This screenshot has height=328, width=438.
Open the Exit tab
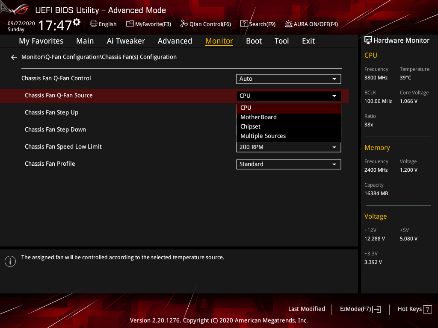pyautogui.click(x=308, y=41)
